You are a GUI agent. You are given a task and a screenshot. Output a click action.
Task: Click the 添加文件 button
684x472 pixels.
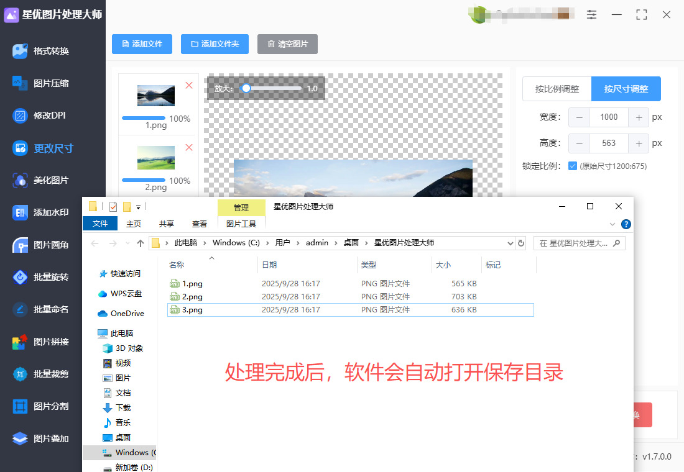pyautogui.click(x=142, y=44)
